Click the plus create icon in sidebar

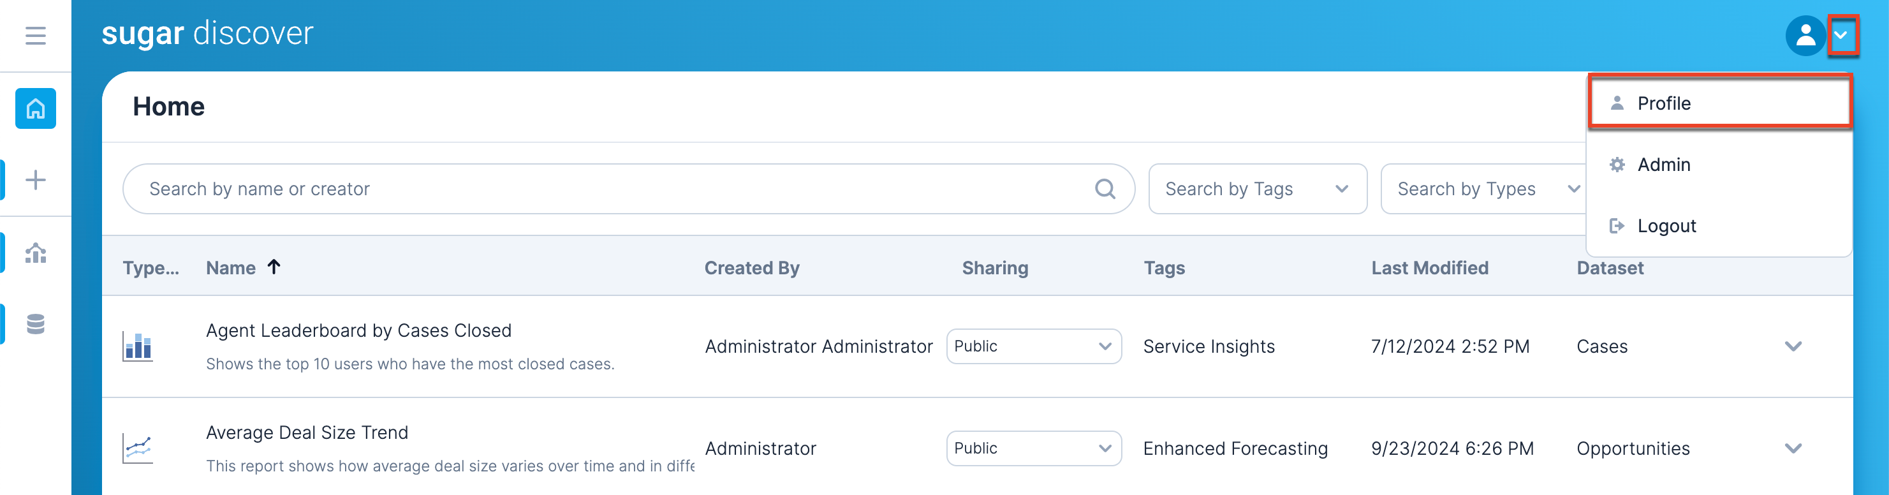pyautogui.click(x=35, y=180)
